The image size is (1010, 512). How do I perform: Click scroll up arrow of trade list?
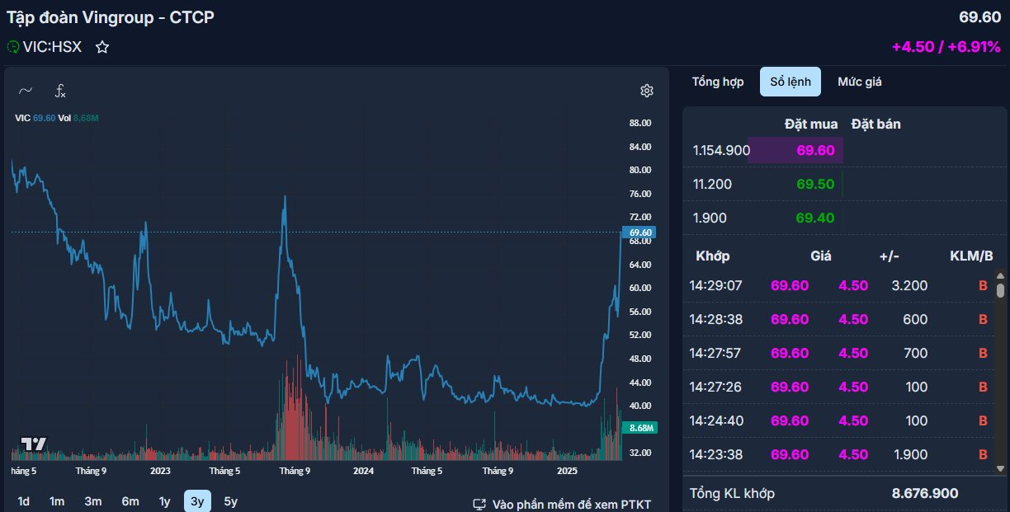click(1000, 276)
